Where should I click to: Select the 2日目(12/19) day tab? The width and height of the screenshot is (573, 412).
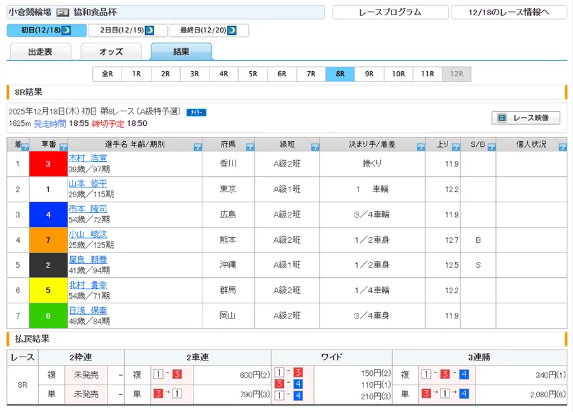coord(127,31)
